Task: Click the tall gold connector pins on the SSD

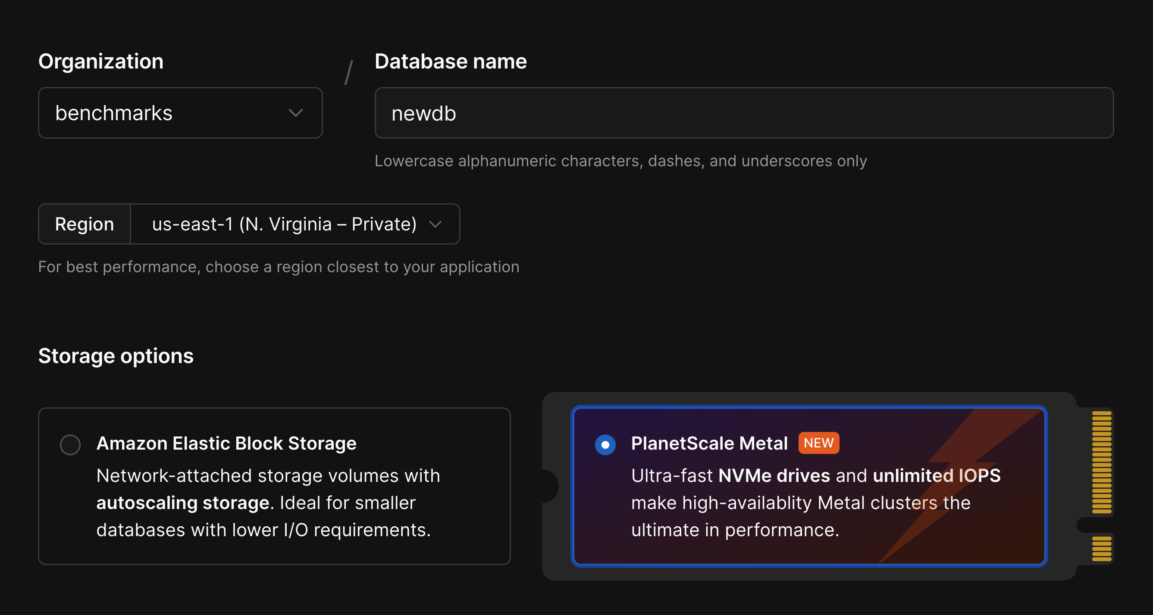Action: click(1101, 462)
